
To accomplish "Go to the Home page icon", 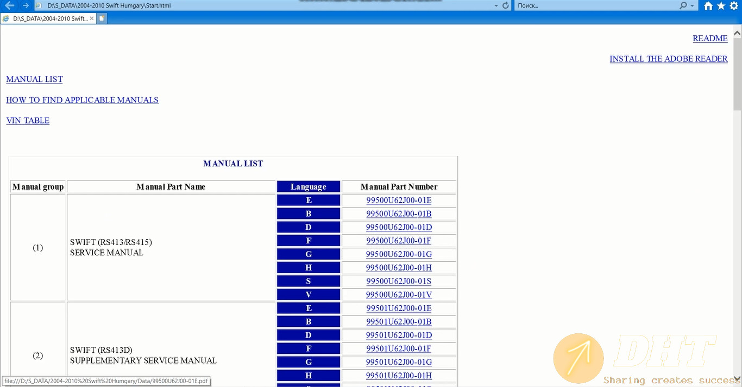I will pos(708,6).
